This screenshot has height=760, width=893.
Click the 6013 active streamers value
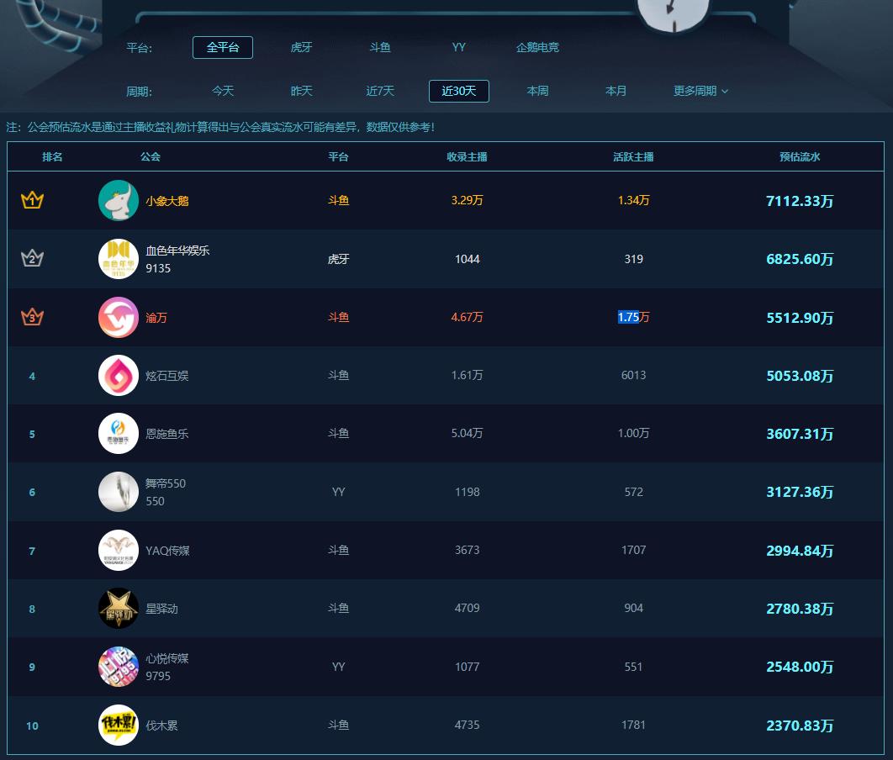click(633, 375)
